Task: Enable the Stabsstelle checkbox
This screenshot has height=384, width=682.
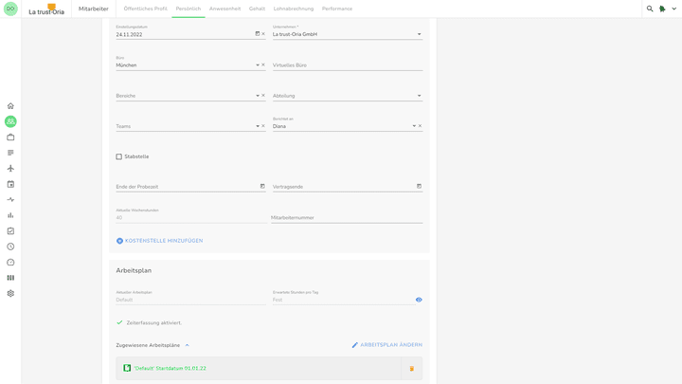Action: point(119,156)
